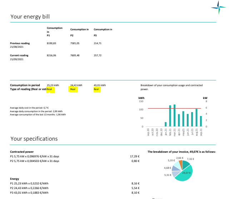Click period consumption 43,01 kWh
Screen dimensions: 229x199
pos(100,85)
